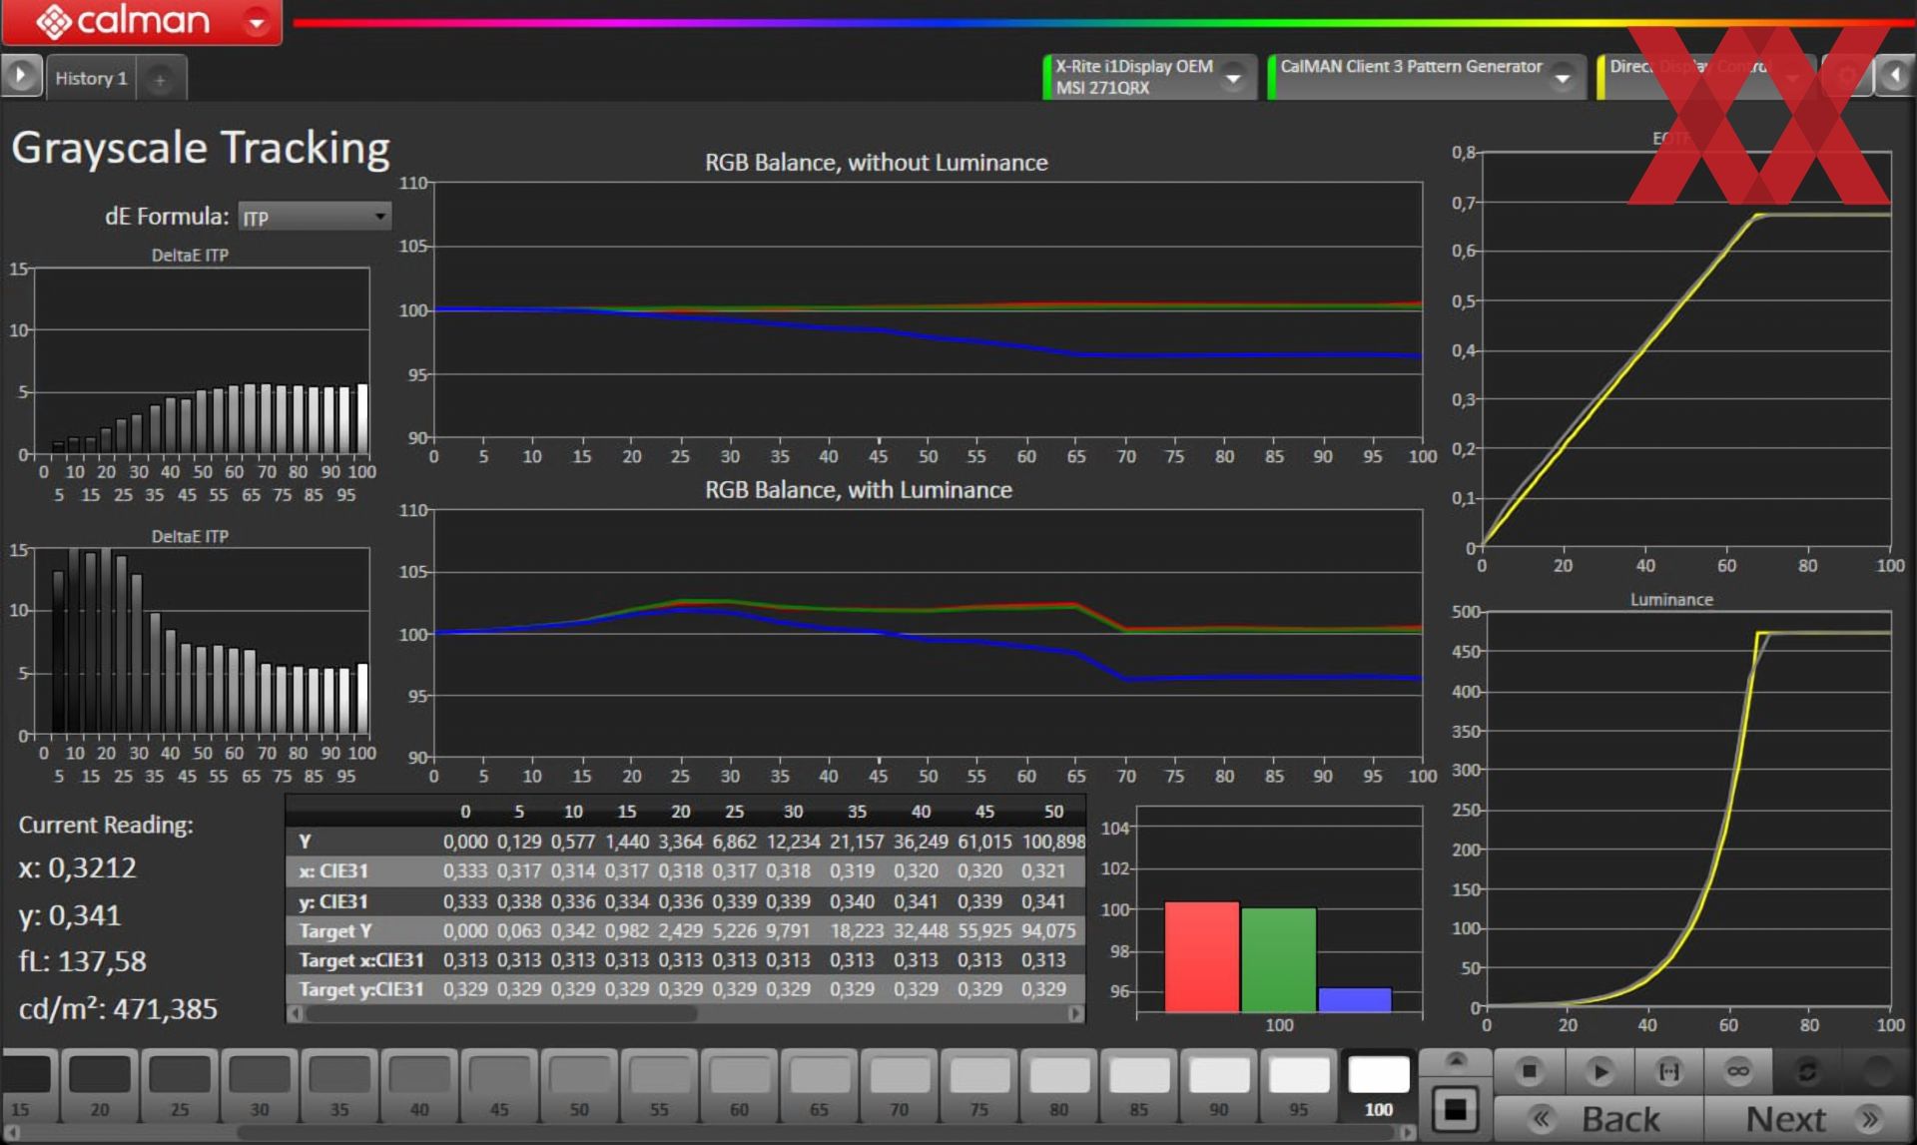Click the Grayscale Tracking heading
Image resolution: width=1917 pixels, height=1145 pixels.
coord(201,148)
